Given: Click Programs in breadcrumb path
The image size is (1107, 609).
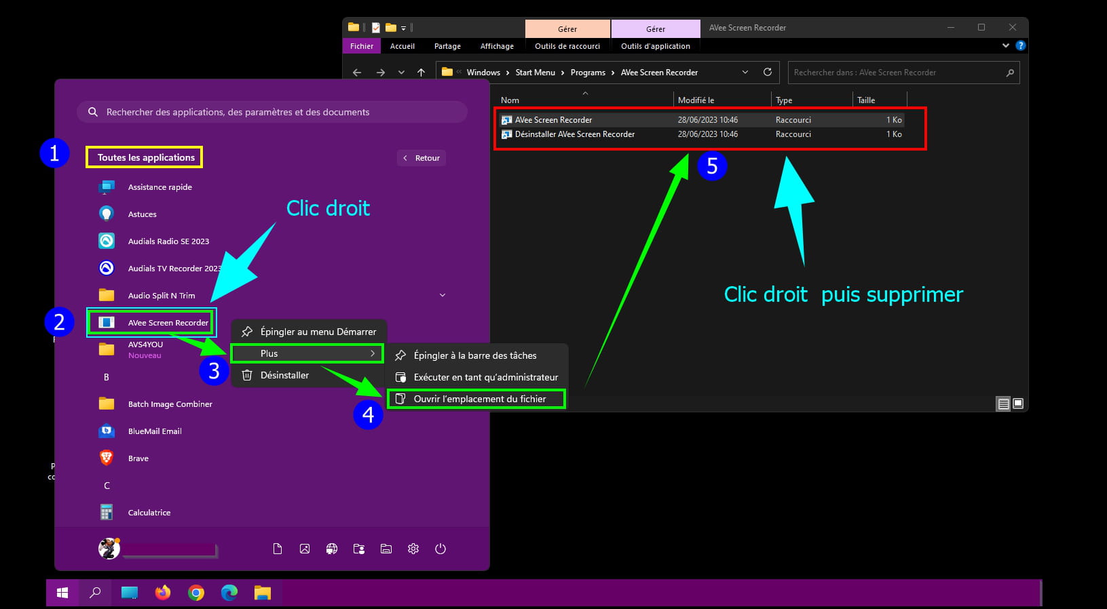Looking at the screenshot, I should click(588, 73).
